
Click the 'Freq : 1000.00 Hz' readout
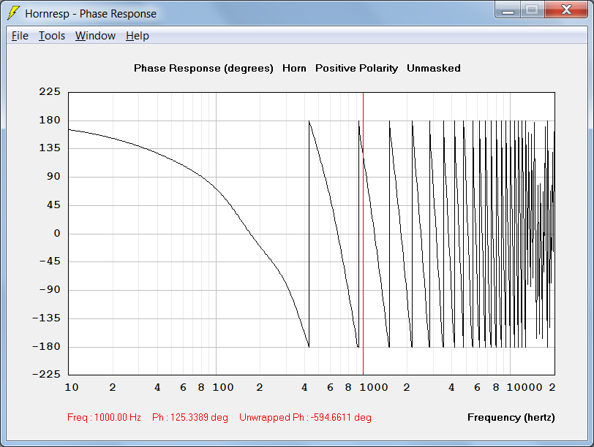click(x=104, y=418)
